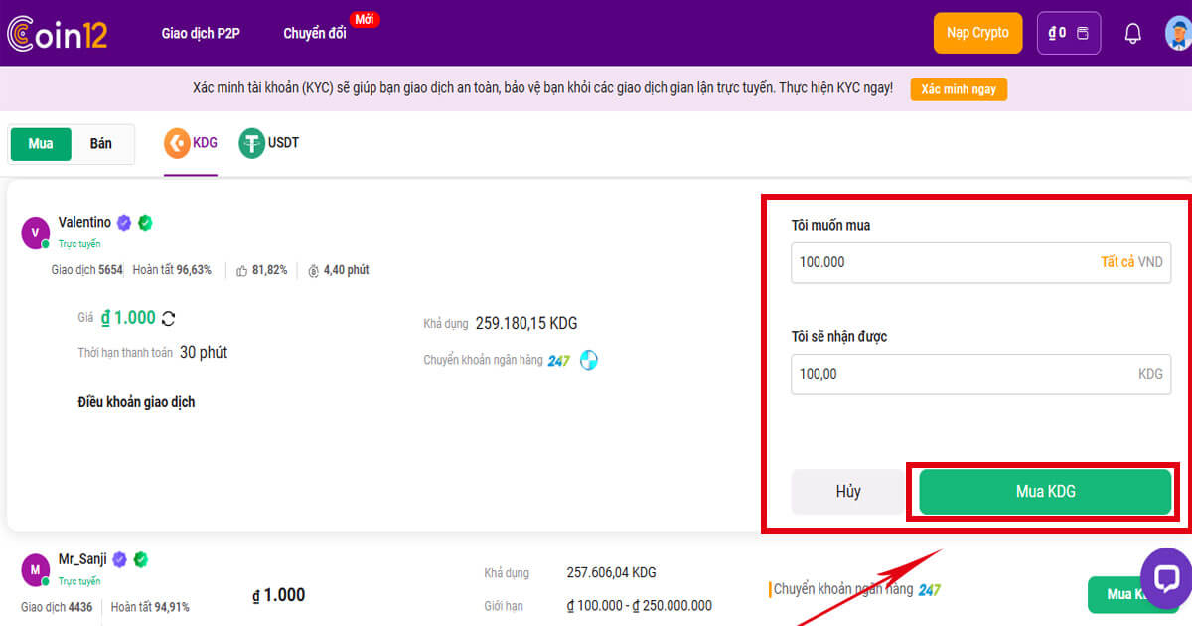
Task: Click Mr_Sanji's green verified badge
Action: 141,559
